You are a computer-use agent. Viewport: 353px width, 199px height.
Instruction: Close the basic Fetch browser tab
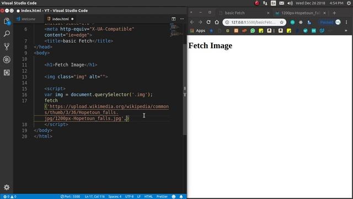pyautogui.click(x=268, y=13)
